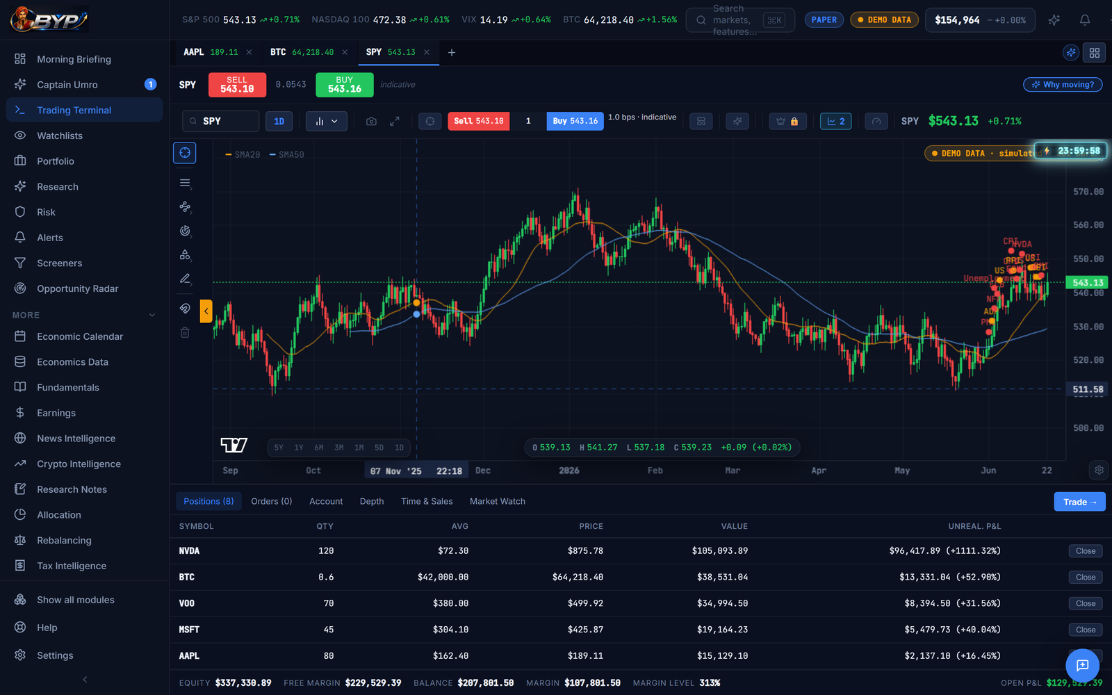Open the shapes drawing tool
This screenshot has width=1112, height=695.
point(185,255)
